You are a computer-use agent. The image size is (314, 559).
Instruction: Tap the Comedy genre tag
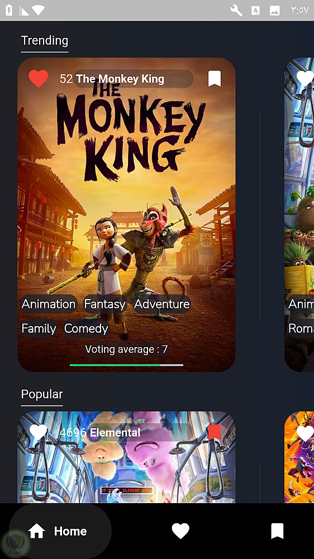(86, 328)
